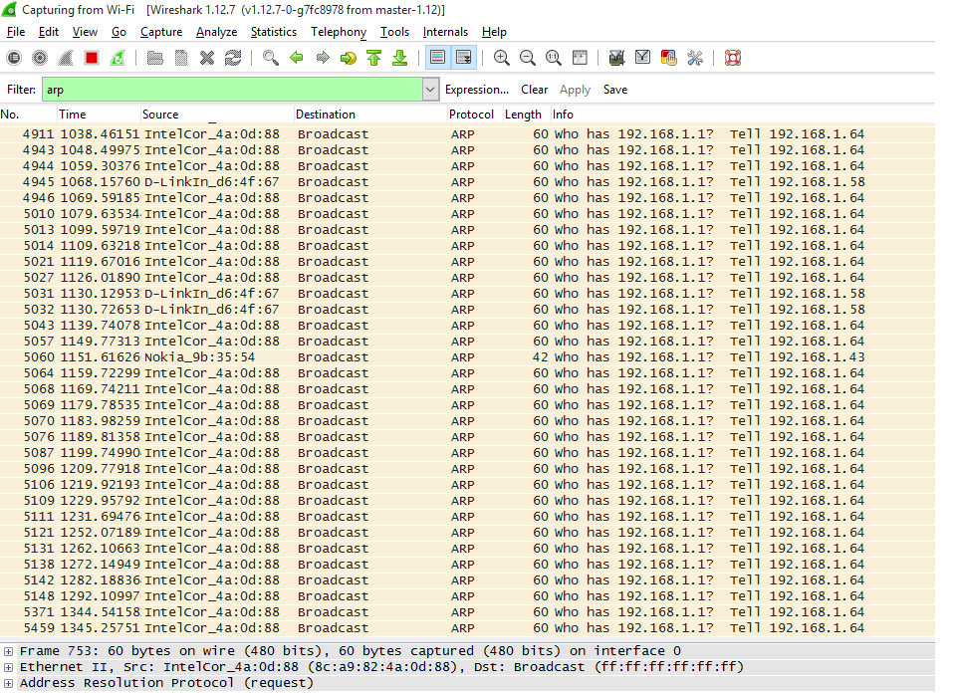Save the current filter
This screenshot has width=956, height=693.
(615, 90)
